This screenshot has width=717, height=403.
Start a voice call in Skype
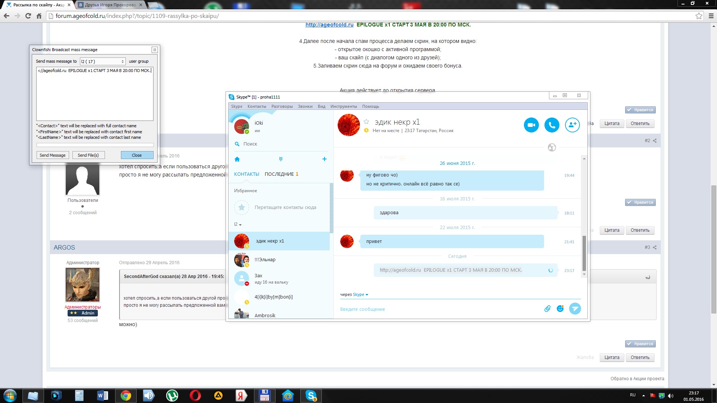coord(552,125)
